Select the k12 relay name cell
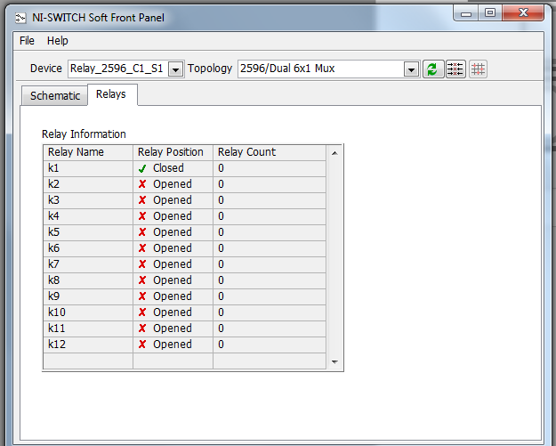The width and height of the screenshot is (556, 446). (x=88, y=345)
